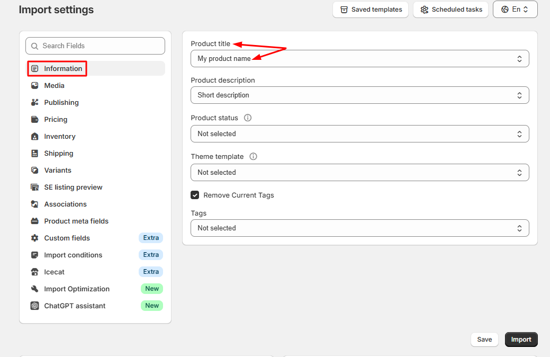Click the Saved templates button
This screenshot has width=550, height=357.
(x=371, y=10)
